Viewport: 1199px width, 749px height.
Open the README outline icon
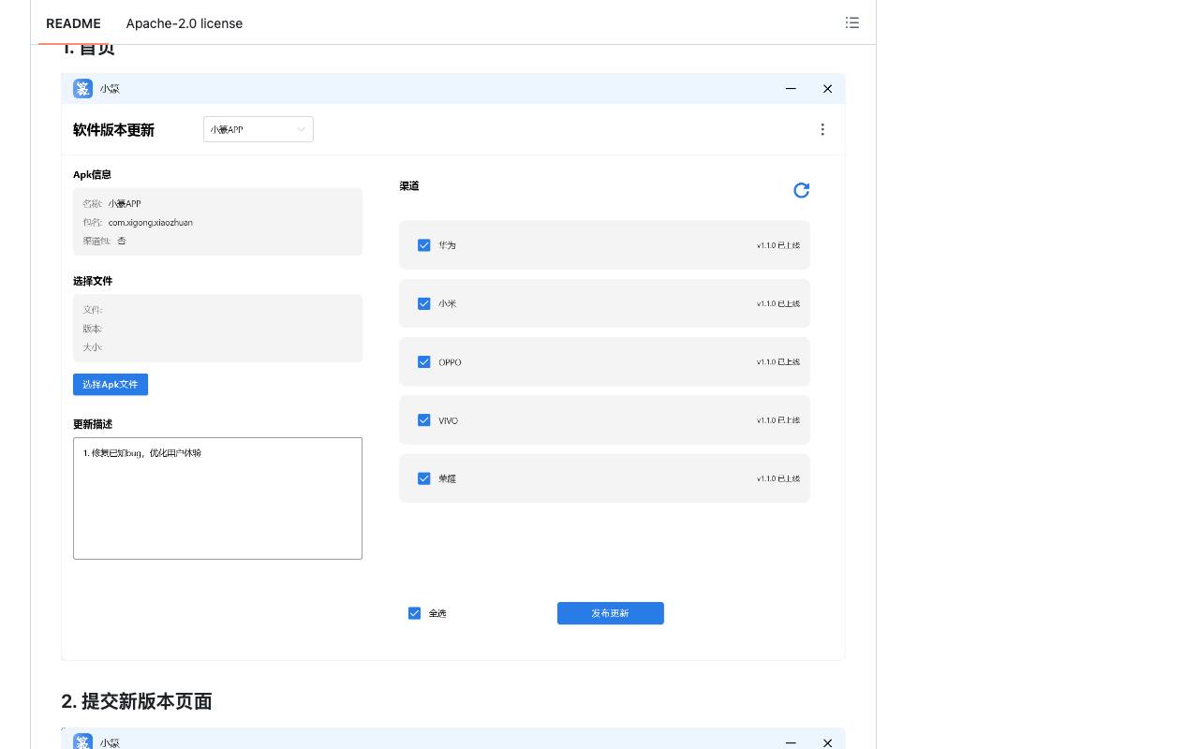[851, 22]
